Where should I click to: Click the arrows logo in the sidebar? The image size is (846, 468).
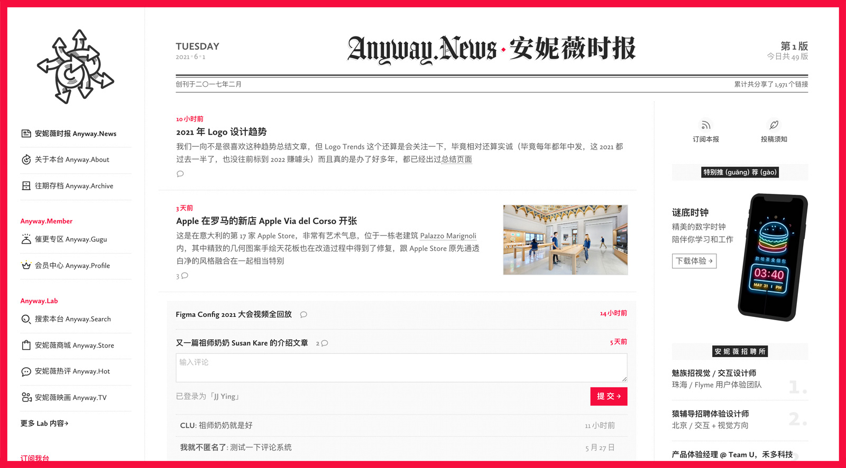tap(76, 67)
